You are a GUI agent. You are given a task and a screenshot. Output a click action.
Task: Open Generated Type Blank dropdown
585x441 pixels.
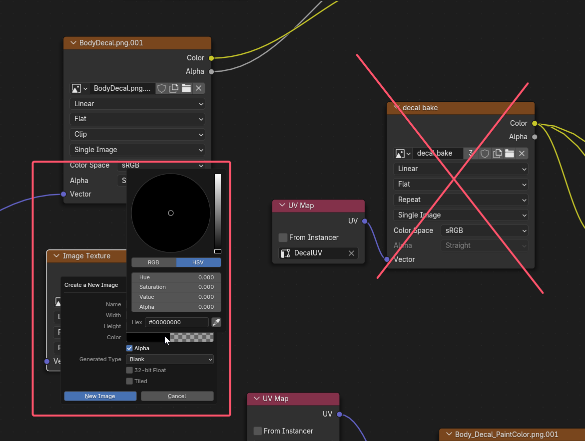click(x=170, y=359)
